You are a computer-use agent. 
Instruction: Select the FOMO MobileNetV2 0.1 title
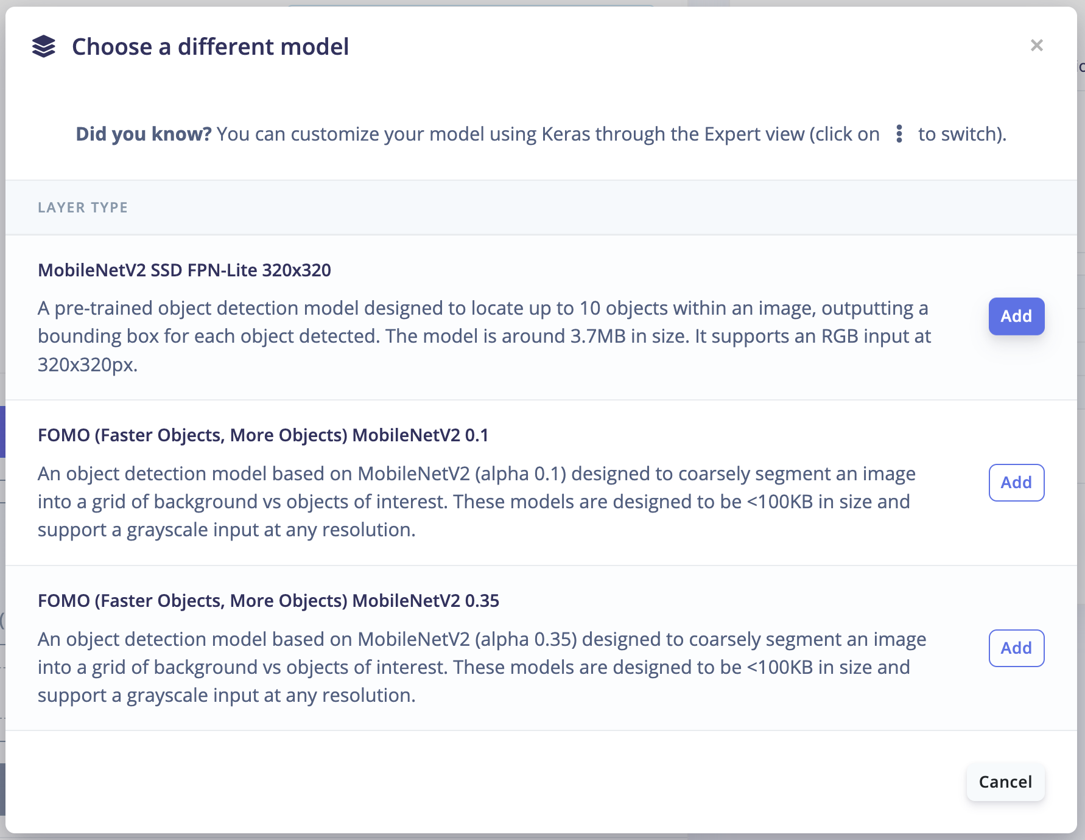(263, 436)
